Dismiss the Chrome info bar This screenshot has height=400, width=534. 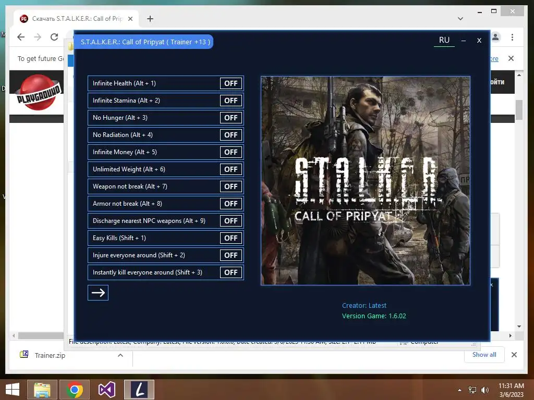coord(511,58)
